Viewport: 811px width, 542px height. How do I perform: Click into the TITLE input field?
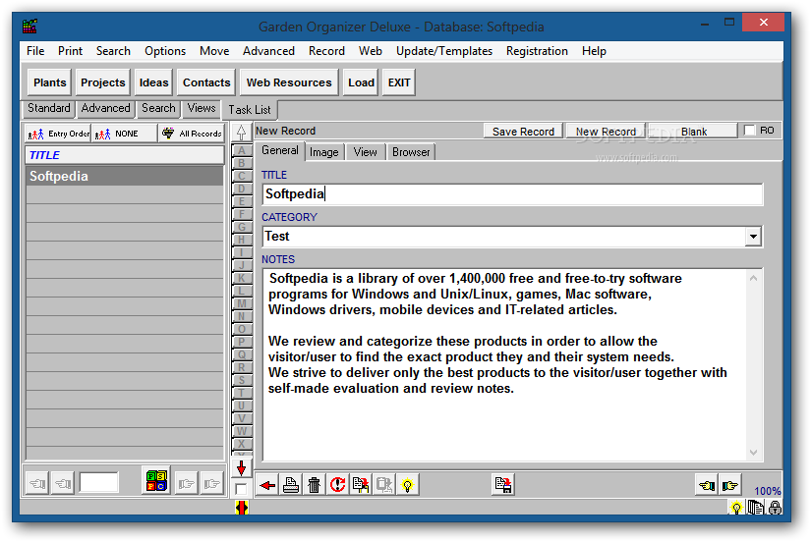tap(512, 194)
